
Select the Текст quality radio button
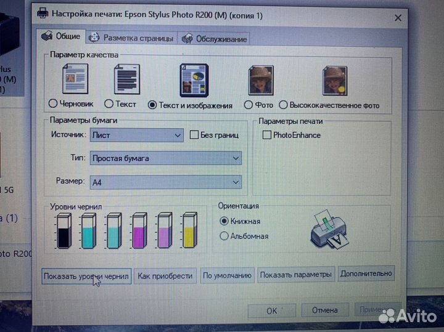[x=109, y=103]
